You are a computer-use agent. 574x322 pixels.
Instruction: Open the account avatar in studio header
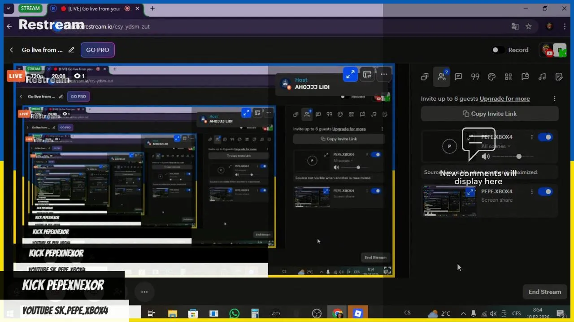pos(554,50)
